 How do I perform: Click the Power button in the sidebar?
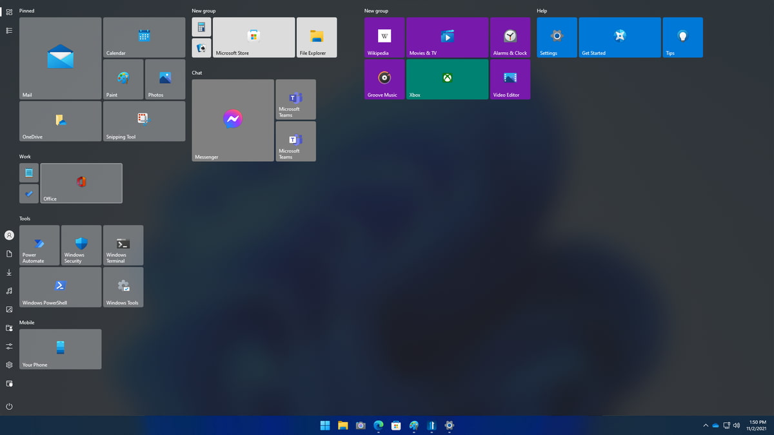[x=9, y=407]
